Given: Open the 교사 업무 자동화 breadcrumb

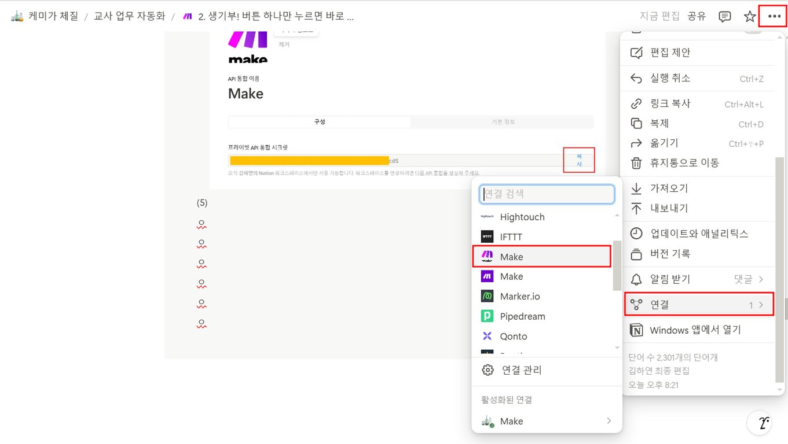Looking at the screenshot, I should click(x=130, y=16).
